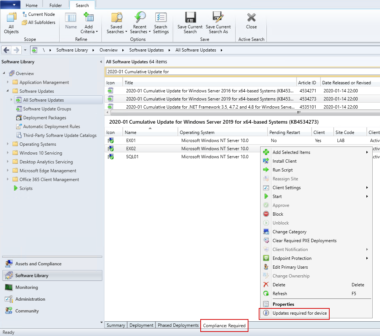Viewport: 380px width, 336px height.
Task: Select the EX01 device row
Action: [x=242, y=141]
